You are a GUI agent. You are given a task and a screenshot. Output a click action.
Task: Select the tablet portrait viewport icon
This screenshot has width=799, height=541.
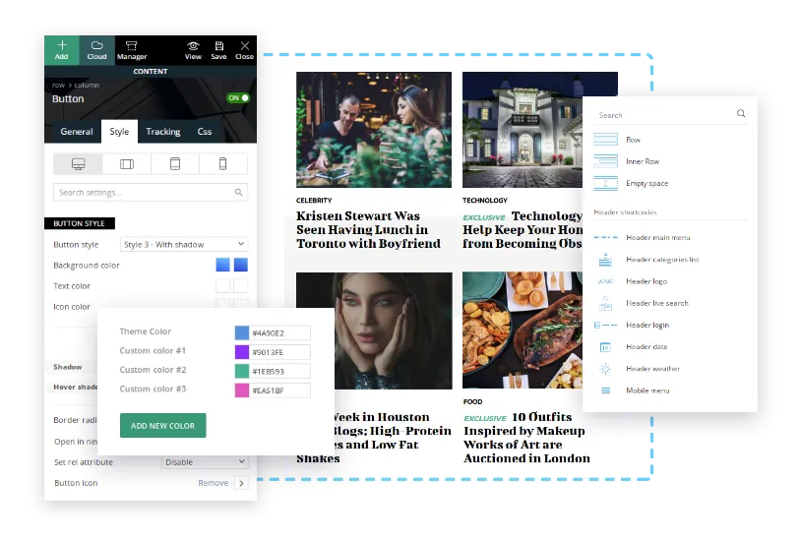click(x=175, y=164)
